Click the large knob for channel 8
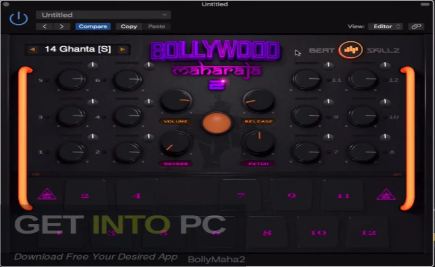 click(x=363, y=152)
